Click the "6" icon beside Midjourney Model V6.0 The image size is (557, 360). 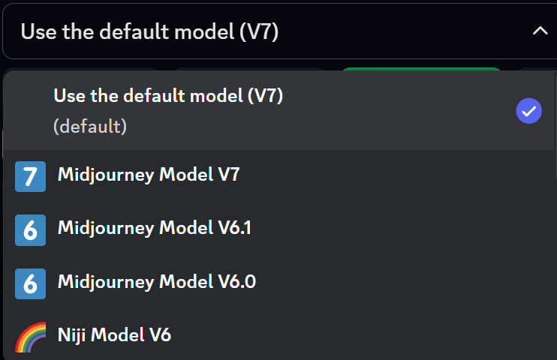coord(30,283)
